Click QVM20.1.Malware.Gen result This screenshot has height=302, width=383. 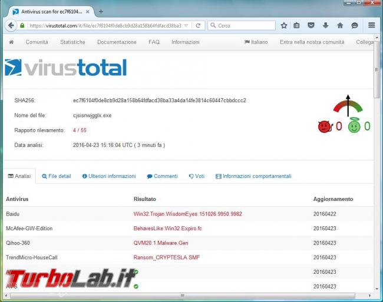click(x=161, y=243)
